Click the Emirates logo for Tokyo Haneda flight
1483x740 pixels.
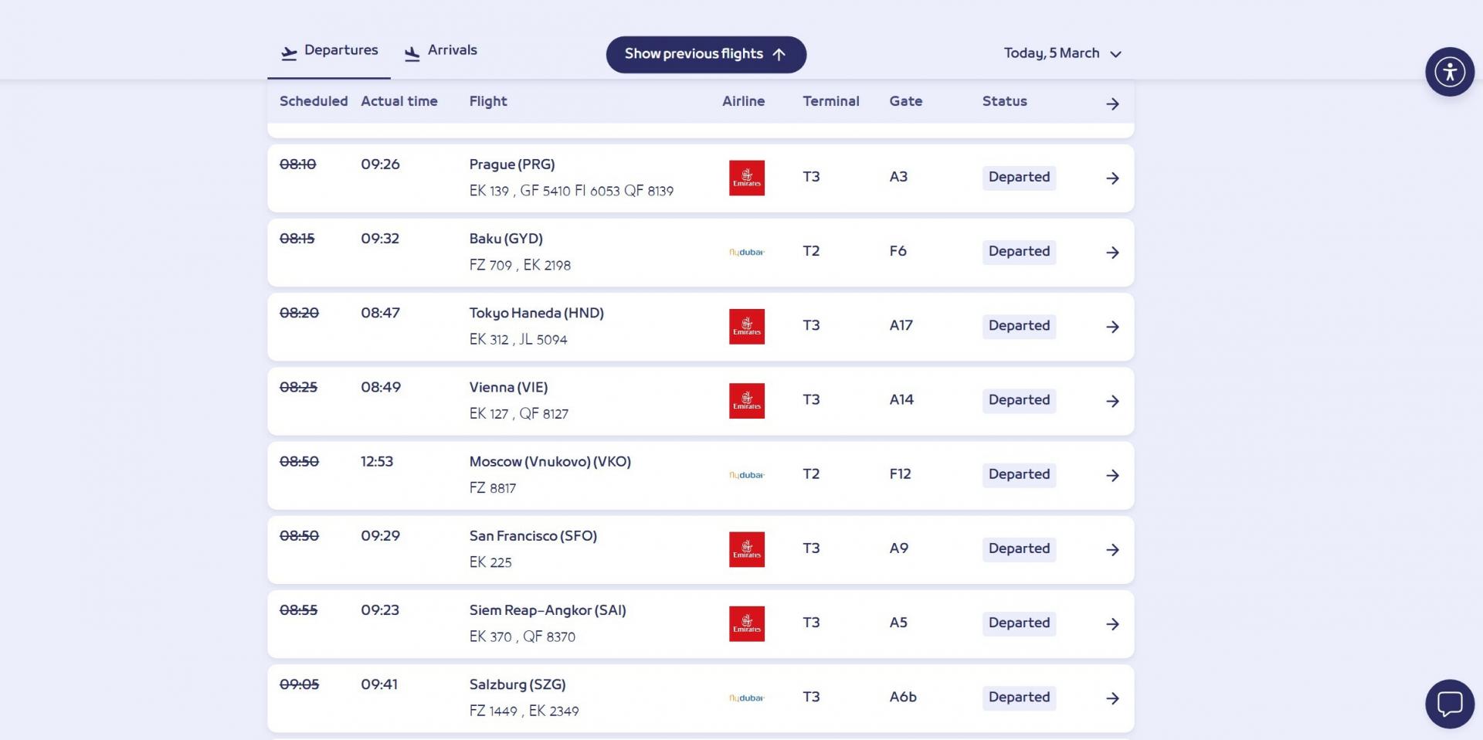point(746,327)
